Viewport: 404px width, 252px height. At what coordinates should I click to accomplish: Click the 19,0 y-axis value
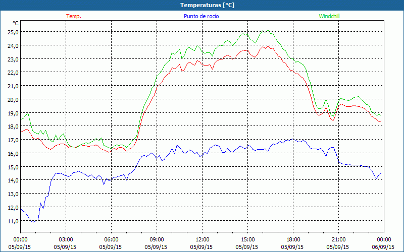13,113
